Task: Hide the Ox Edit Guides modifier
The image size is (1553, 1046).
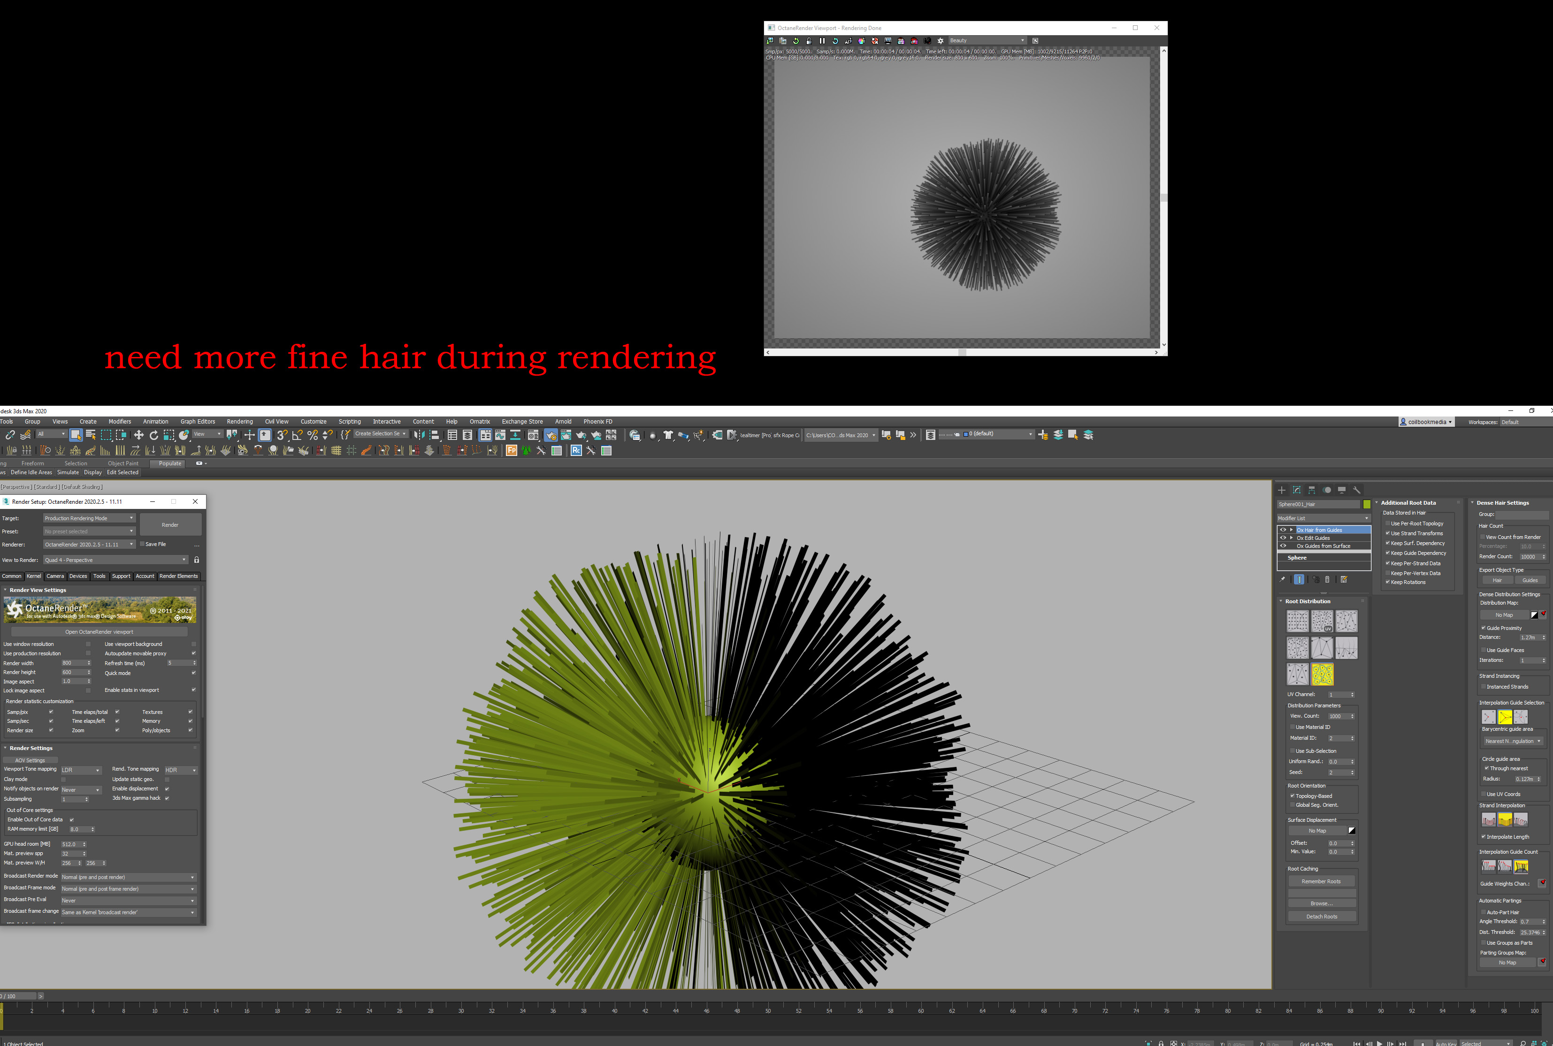Action: coord(1283,538)
